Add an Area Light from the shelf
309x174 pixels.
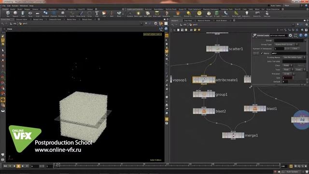[x=157, y=14]
